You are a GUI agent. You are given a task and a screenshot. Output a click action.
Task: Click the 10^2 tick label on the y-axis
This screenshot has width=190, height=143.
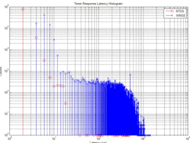click(6, 92)
